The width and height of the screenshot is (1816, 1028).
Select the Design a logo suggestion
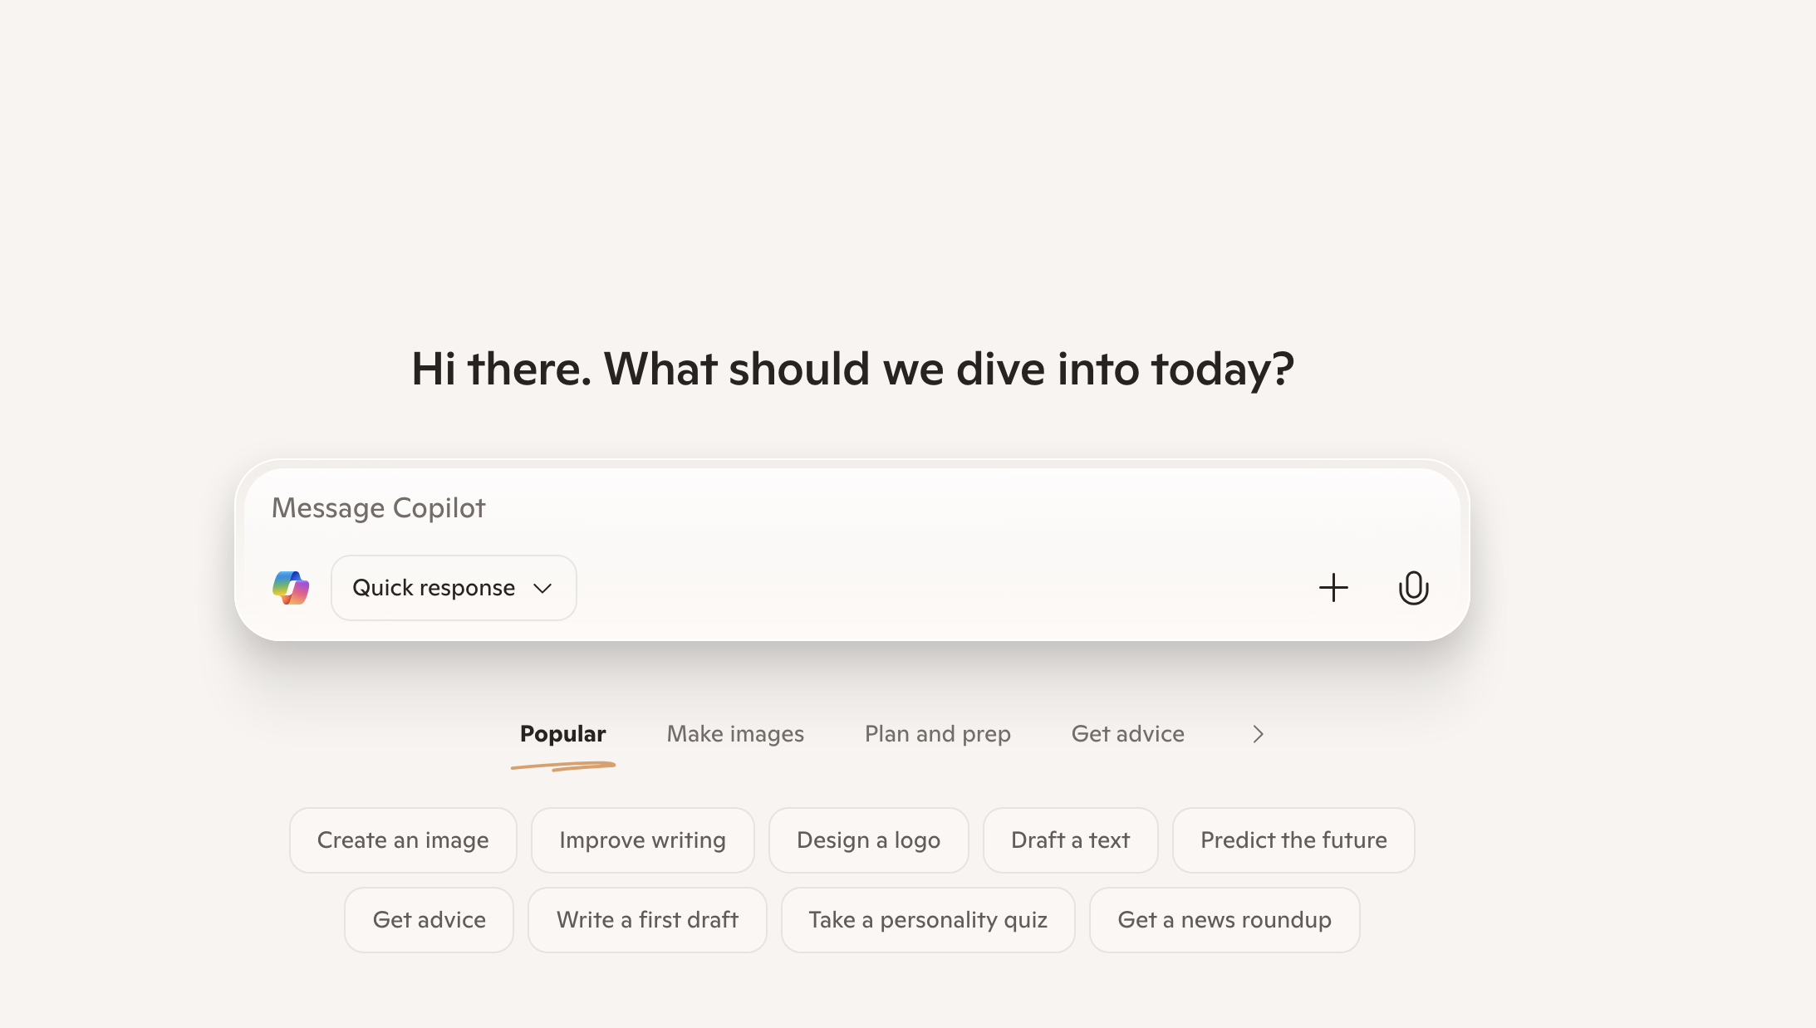tap(868, 840)
